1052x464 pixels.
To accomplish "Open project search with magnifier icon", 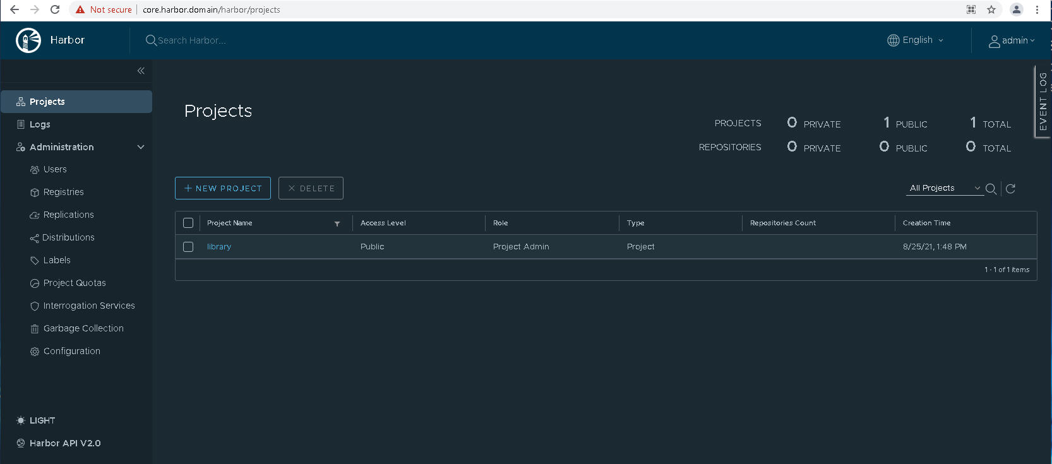I will [x=991, y=189].
